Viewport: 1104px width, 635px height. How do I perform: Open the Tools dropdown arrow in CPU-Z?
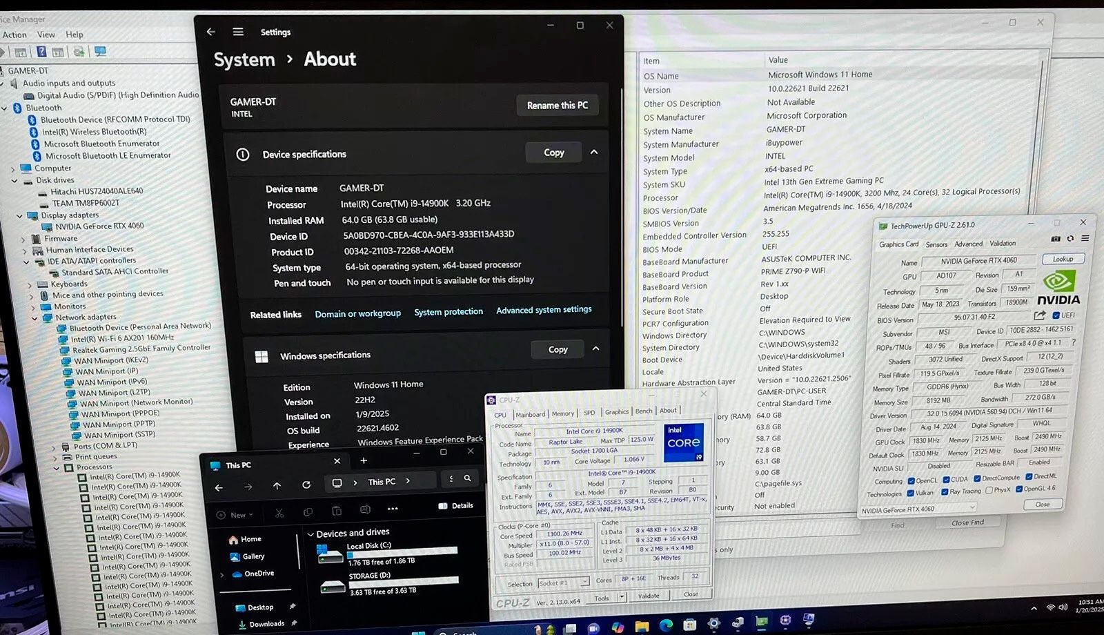[622, 597]
